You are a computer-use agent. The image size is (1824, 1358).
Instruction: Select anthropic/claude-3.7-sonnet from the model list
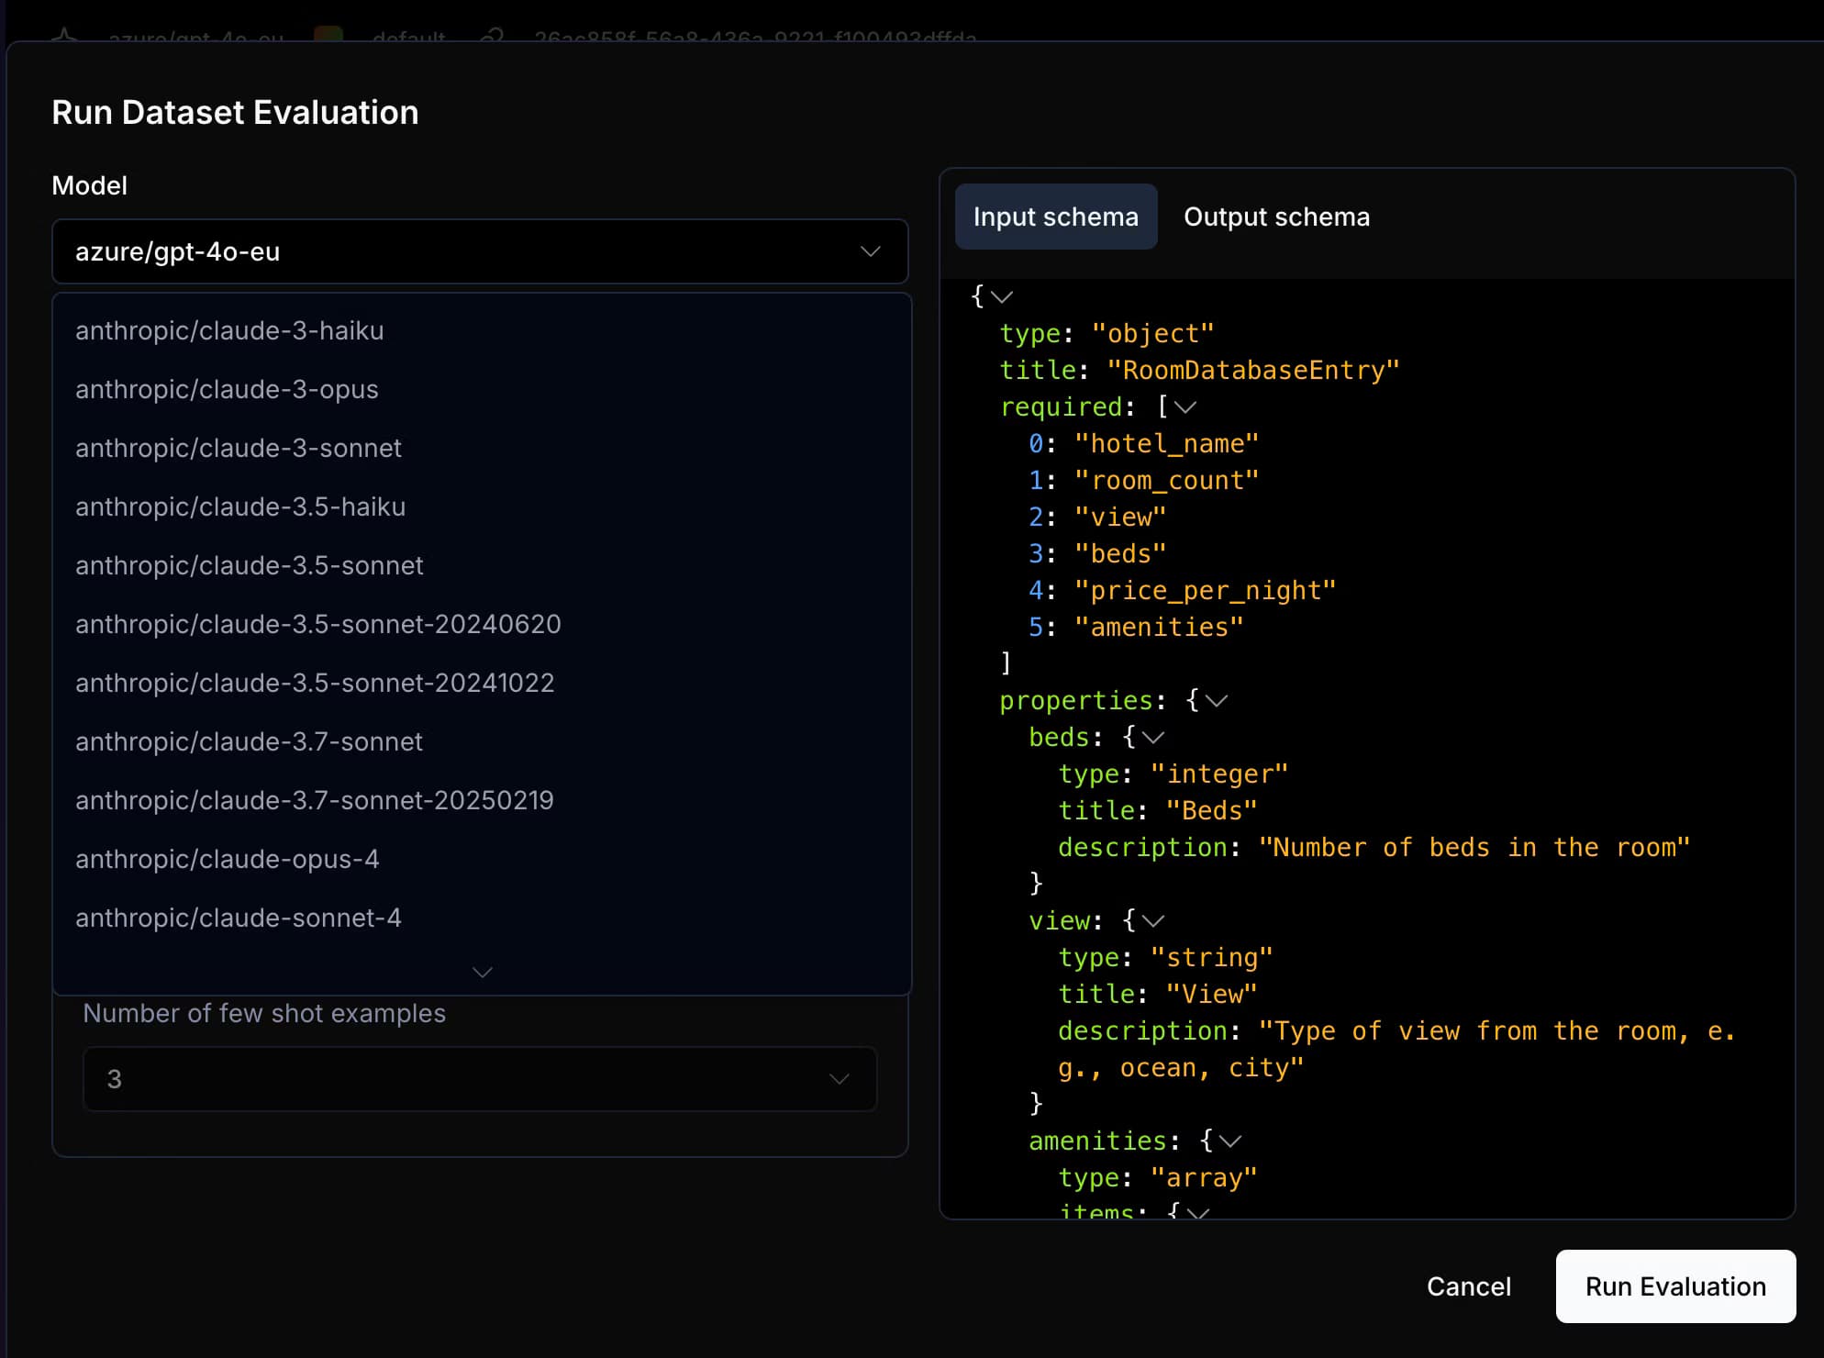(x=249, y=741)
